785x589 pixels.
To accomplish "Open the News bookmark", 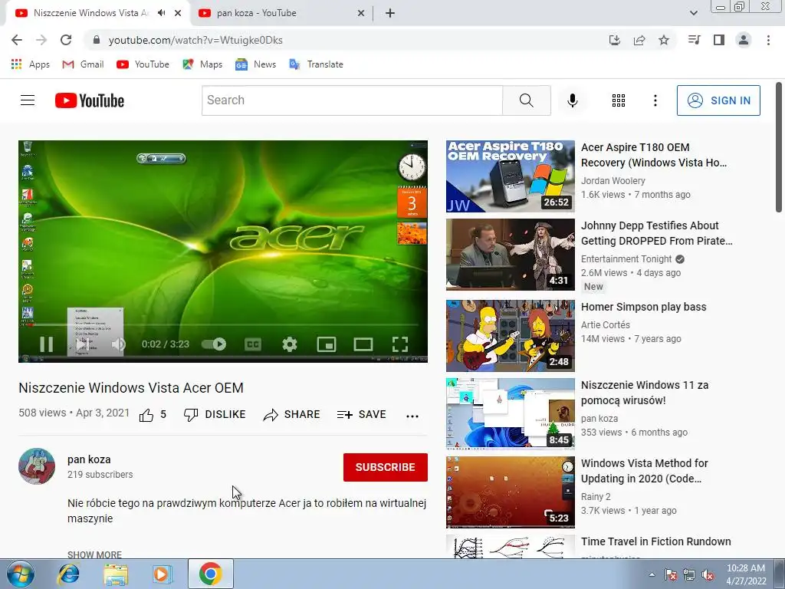I will [x=256, y=64].
